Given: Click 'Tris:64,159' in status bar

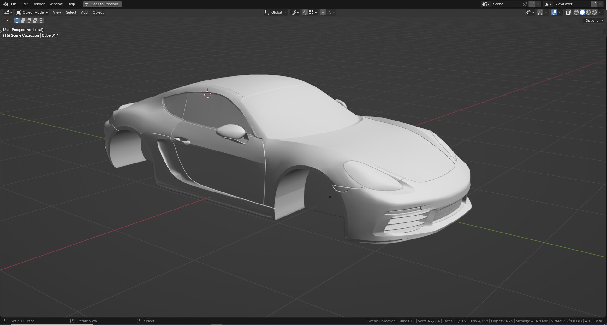Looking at the screenshot, I should click(479, 321).
